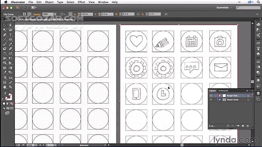This screenshot has width=262, height=147.
Task: Switch to the Layers tab
Action: pos(212,91)
